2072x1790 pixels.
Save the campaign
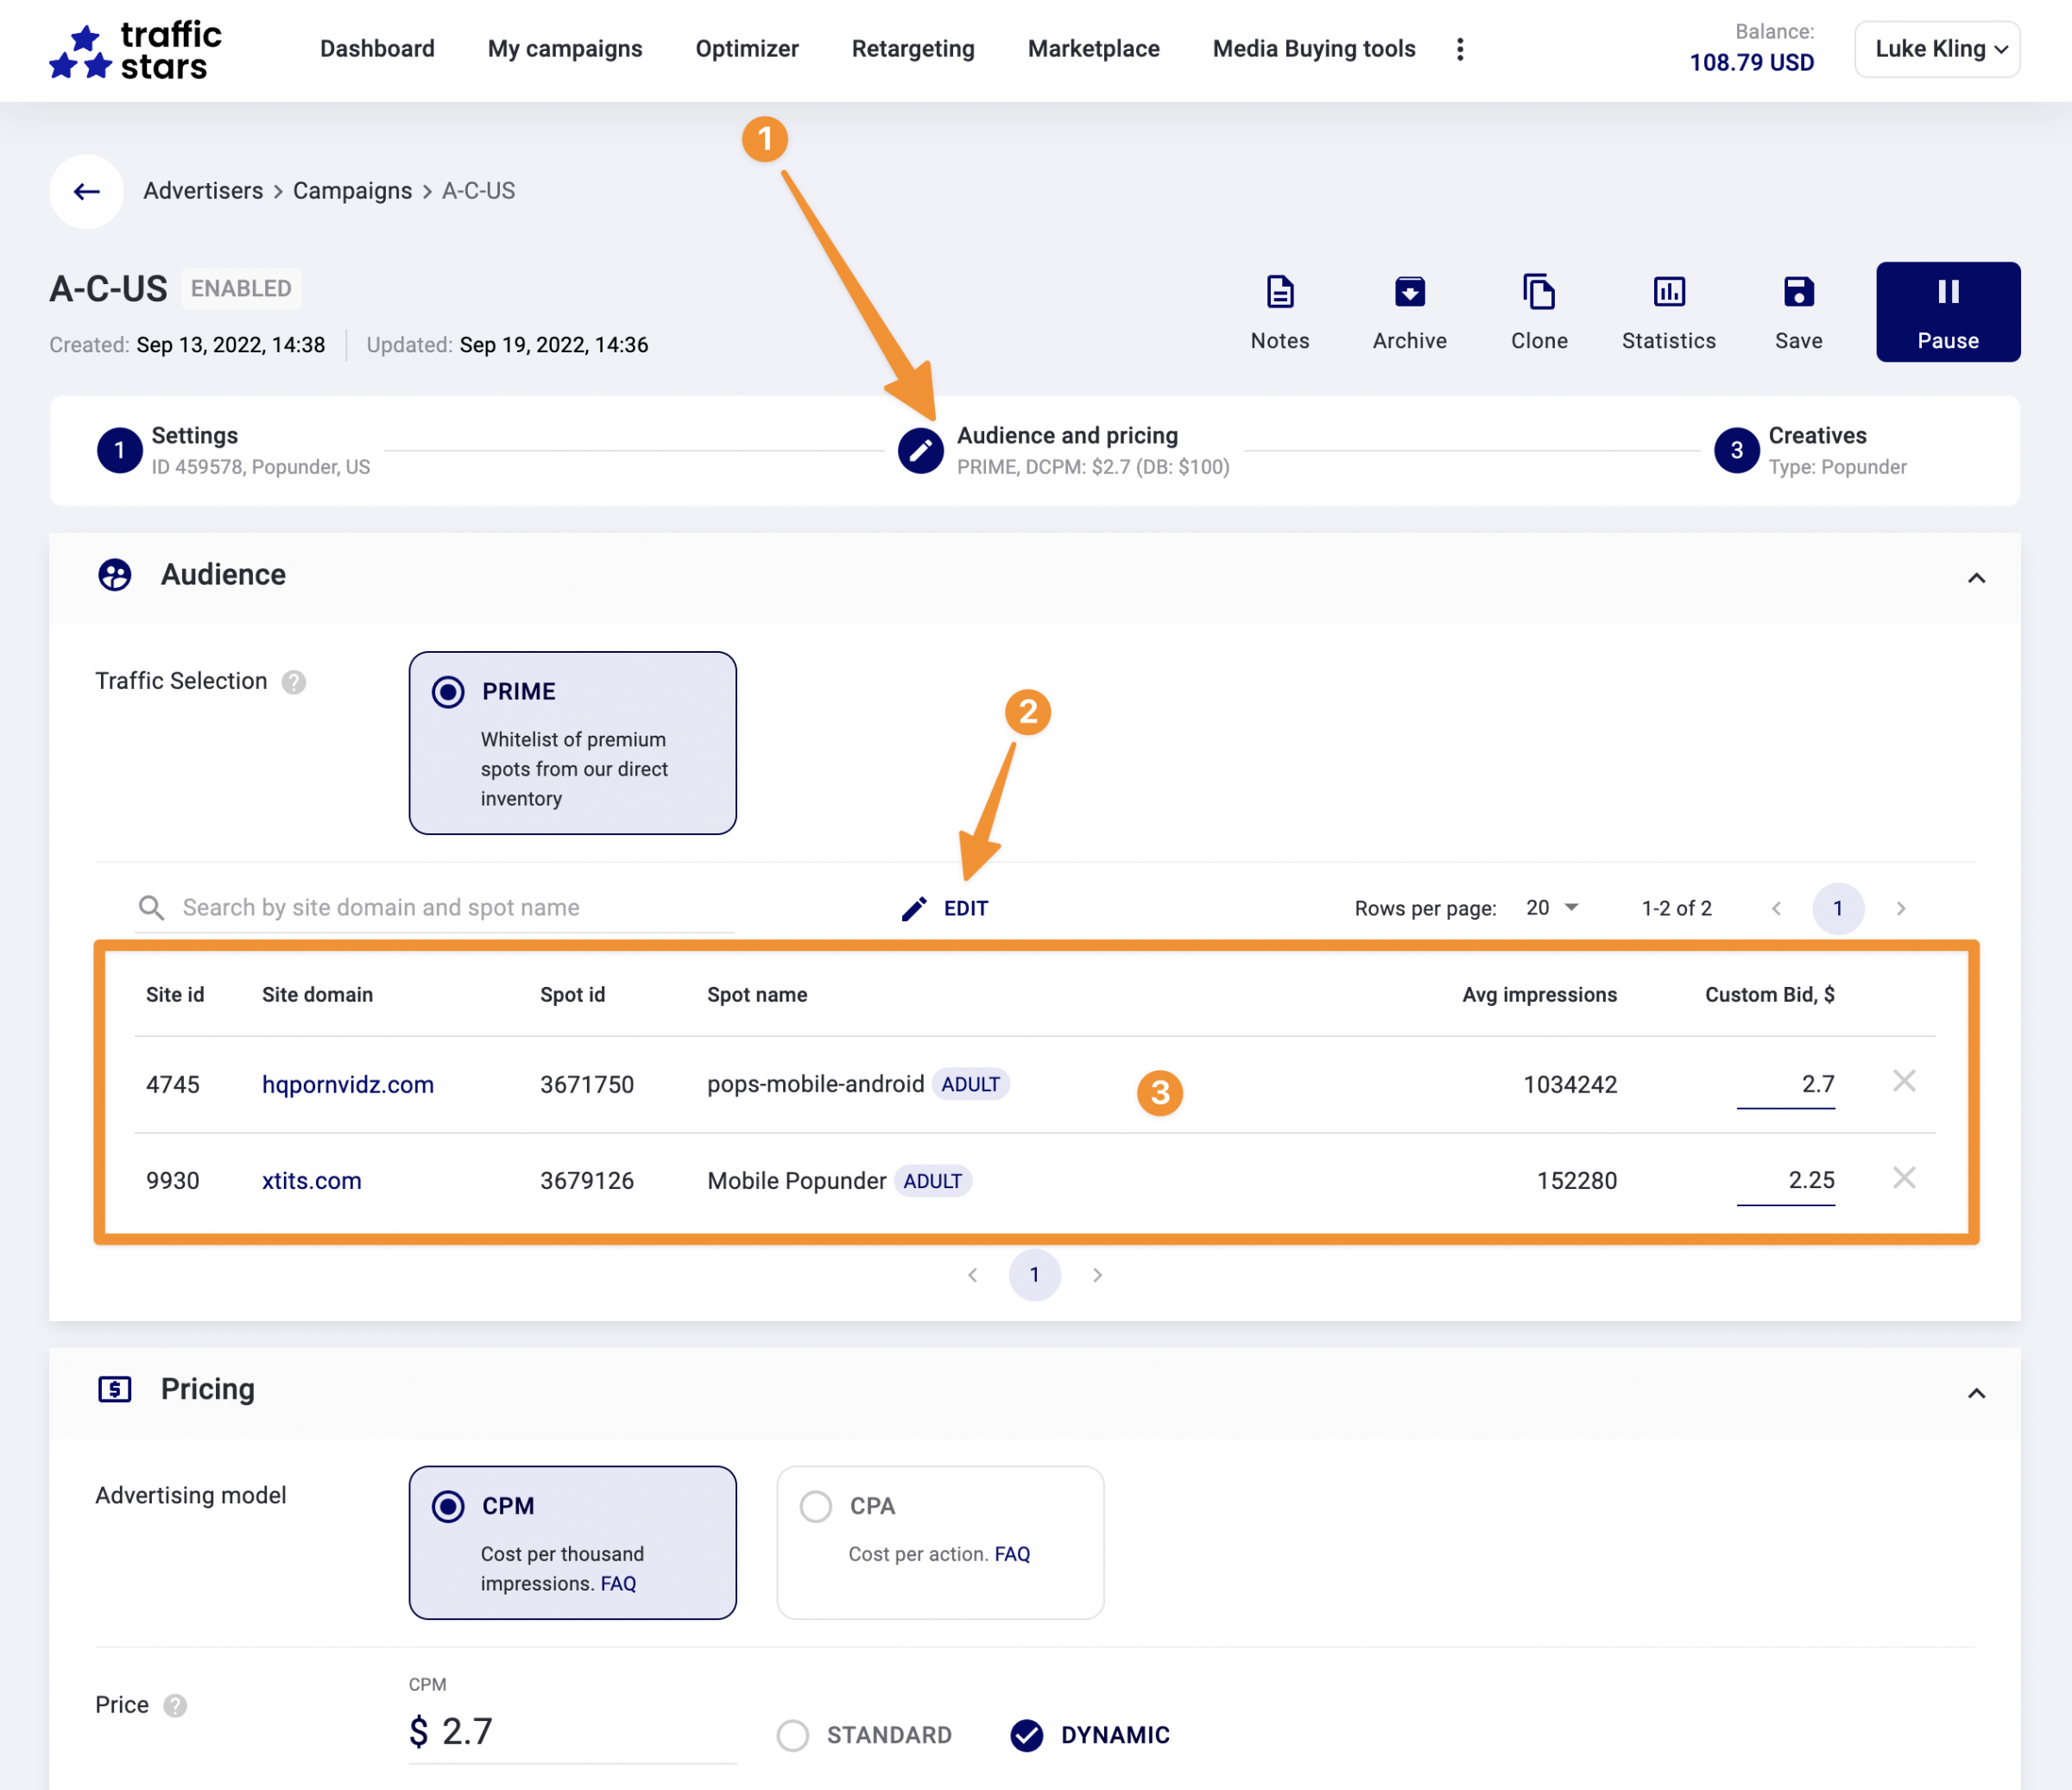1798,312
